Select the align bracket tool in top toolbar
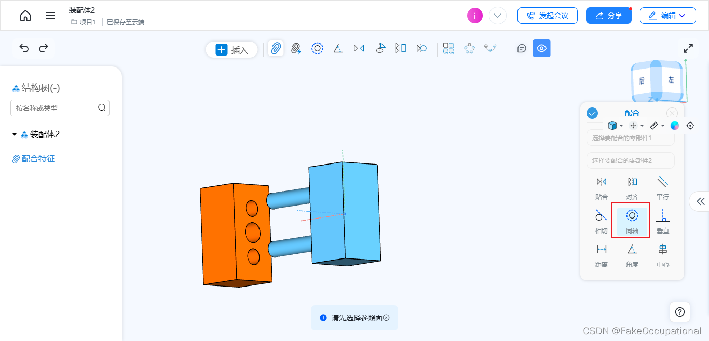Viewport: 709px width, 341px height. tap(400, 48)
